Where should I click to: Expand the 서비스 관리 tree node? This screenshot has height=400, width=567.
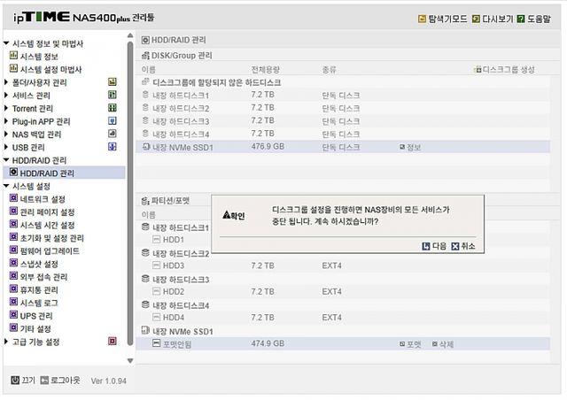coord(7,96)
